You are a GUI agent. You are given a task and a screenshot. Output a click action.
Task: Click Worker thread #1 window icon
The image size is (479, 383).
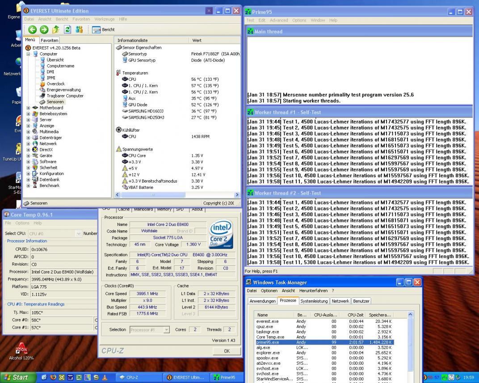(x=250, y=112)
